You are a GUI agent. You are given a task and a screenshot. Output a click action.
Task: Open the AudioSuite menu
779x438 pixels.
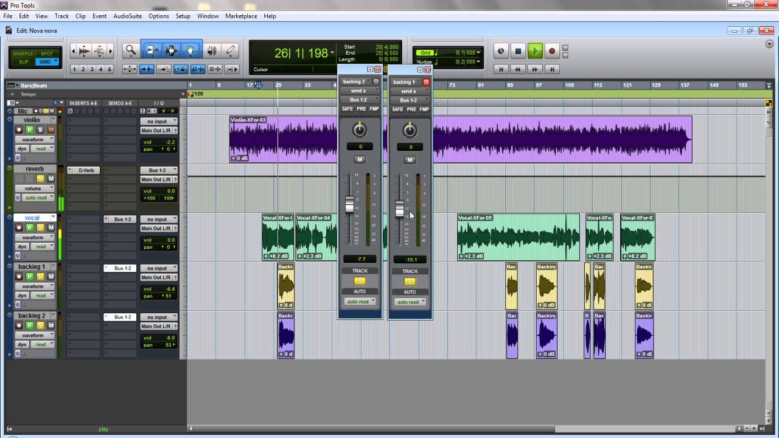click(127, 16)
